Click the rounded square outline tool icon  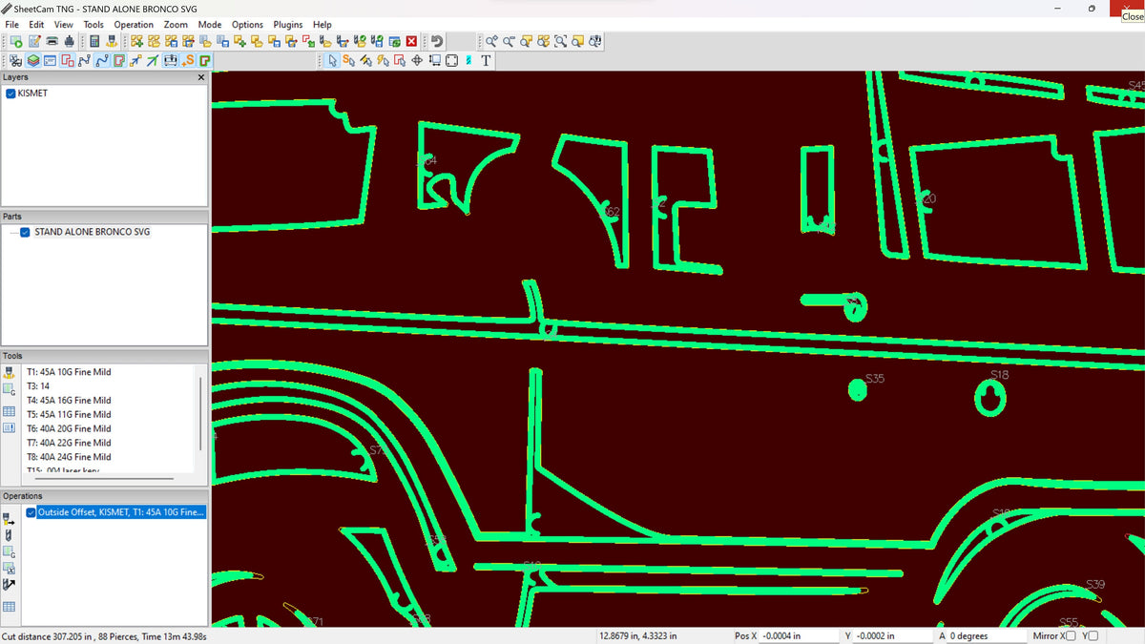click(x=451, y=60)
